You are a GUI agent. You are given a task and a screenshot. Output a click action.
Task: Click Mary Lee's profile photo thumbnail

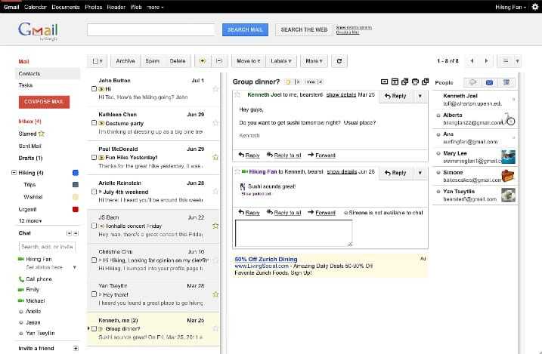pyautogui.click(x=508, y=157)
